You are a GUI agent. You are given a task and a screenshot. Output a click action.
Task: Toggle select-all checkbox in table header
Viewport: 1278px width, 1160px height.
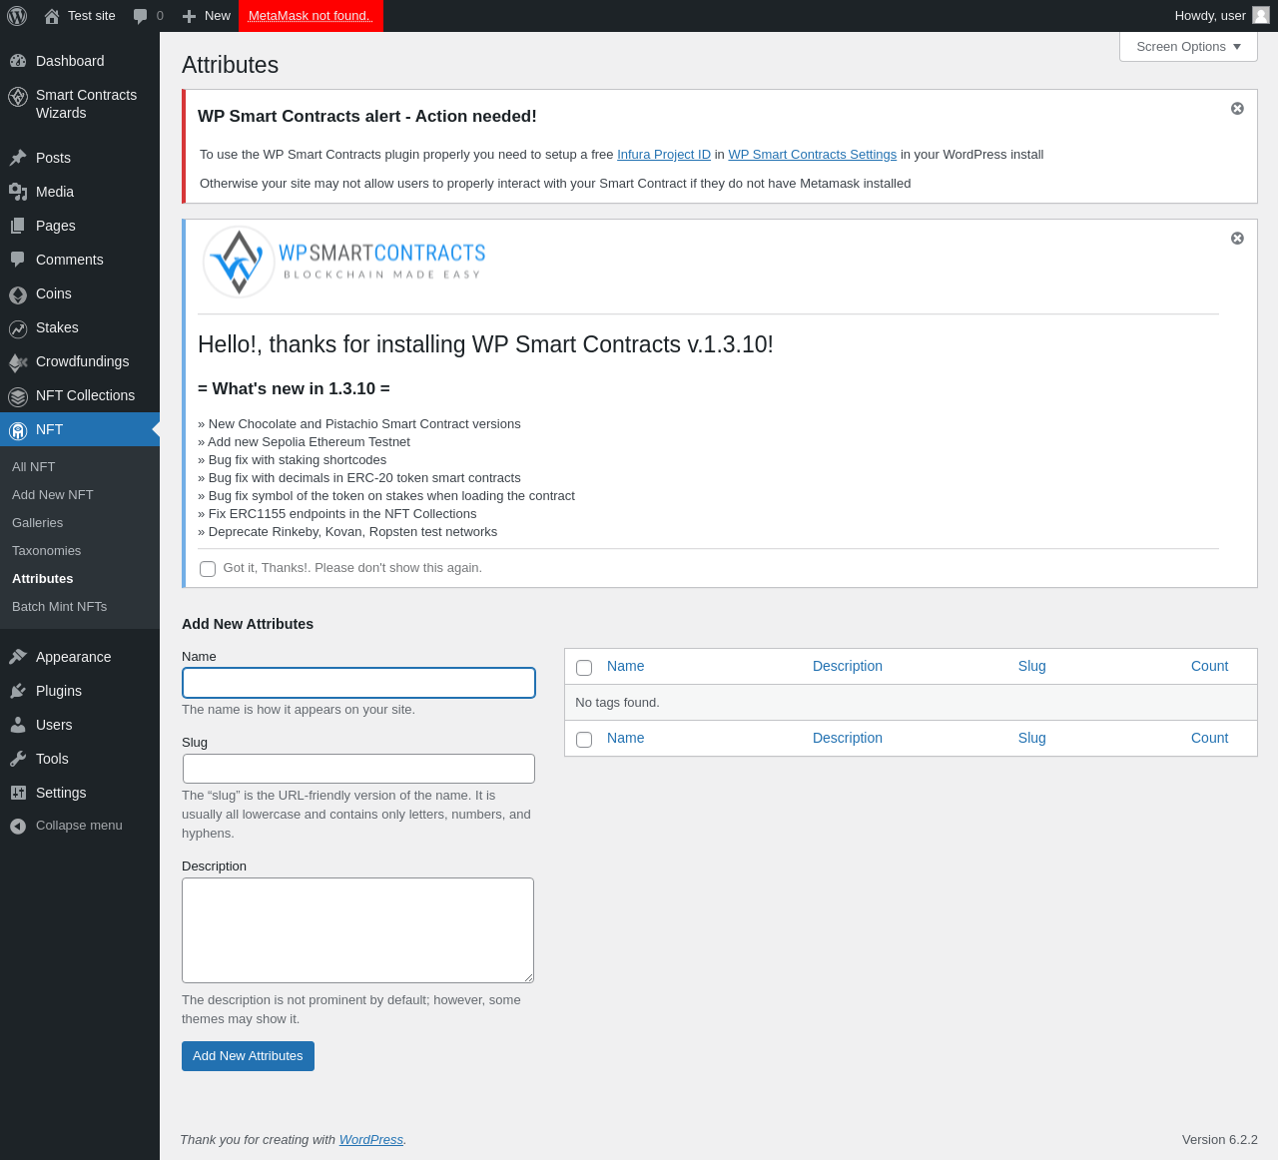coord(584,668)
